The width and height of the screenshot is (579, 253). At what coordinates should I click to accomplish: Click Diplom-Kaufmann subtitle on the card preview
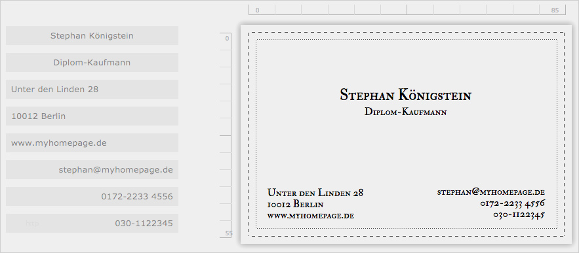pyautogui.click(x=405, y=112)
